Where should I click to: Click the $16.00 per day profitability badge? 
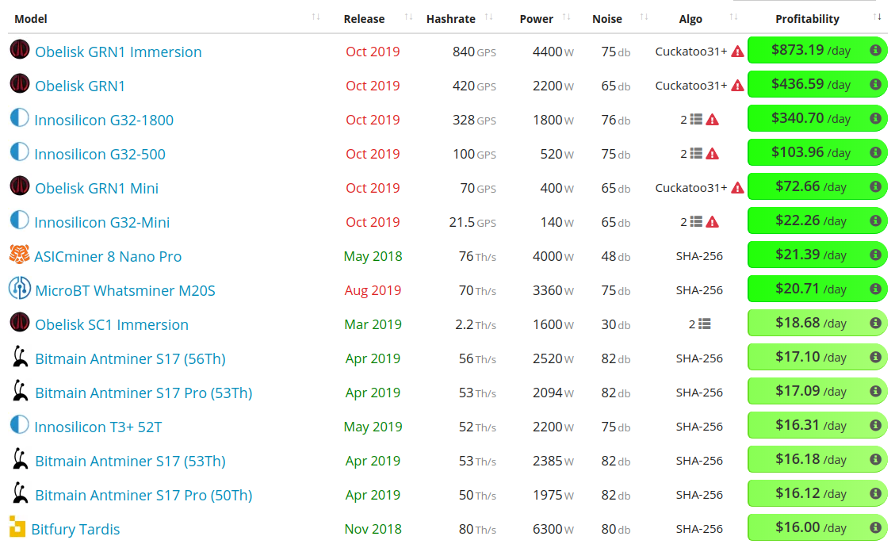(x=809, y=528)
